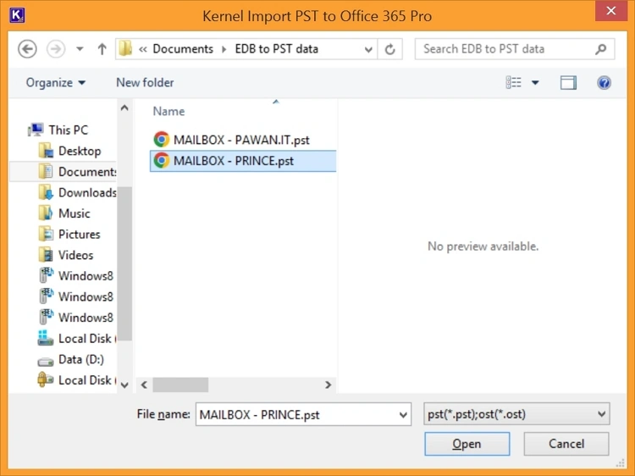The width and height of the screenshot is (635, 476).
Task: Click the This PC computer icon
Action: click(x=36, y=130)
